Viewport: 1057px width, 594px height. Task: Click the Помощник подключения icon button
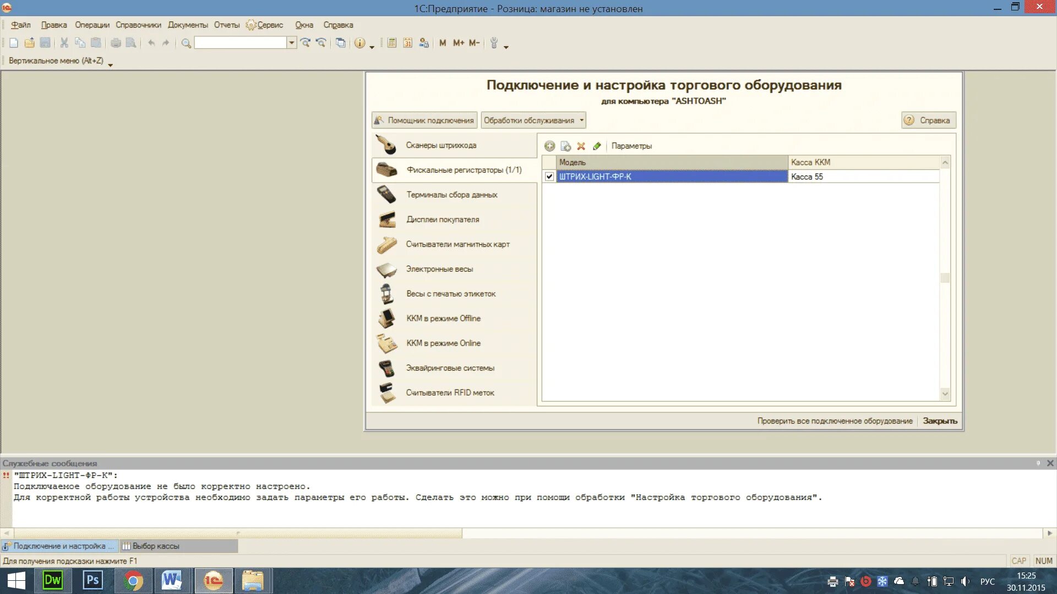click(x=424, y=120)
